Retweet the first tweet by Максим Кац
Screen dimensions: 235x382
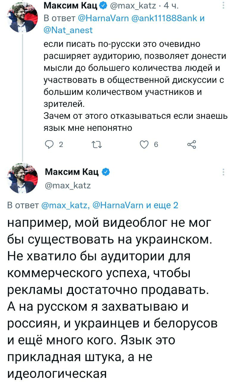point(97,145)
